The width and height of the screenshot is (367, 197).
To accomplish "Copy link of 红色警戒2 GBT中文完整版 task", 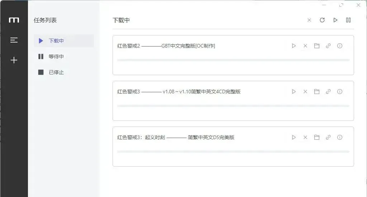I will (328, 46).
